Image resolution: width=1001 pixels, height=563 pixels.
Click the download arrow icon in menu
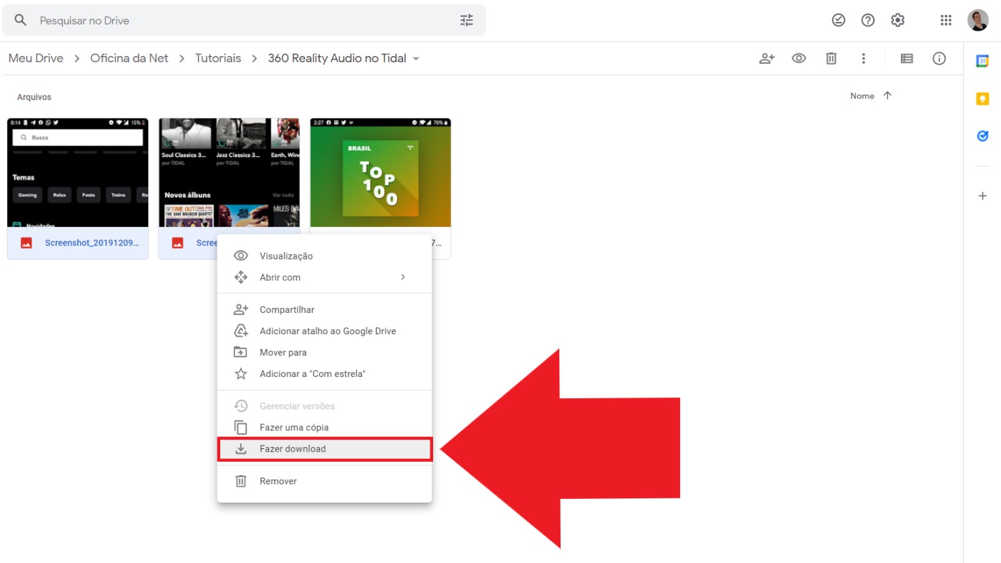pyautogui.click(x=241, y=449)
